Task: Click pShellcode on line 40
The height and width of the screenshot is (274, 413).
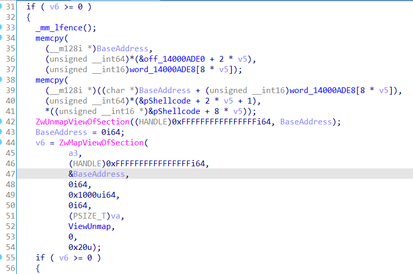Action: tap(167, 101)
